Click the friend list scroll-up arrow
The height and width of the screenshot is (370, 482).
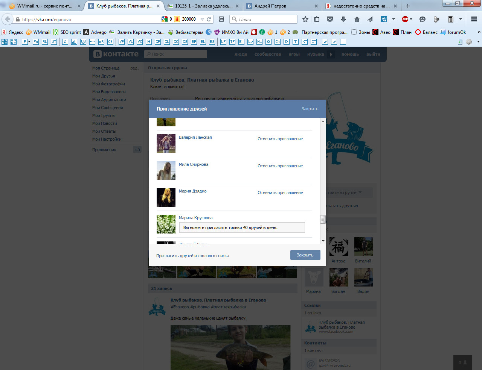pos(323,121)
